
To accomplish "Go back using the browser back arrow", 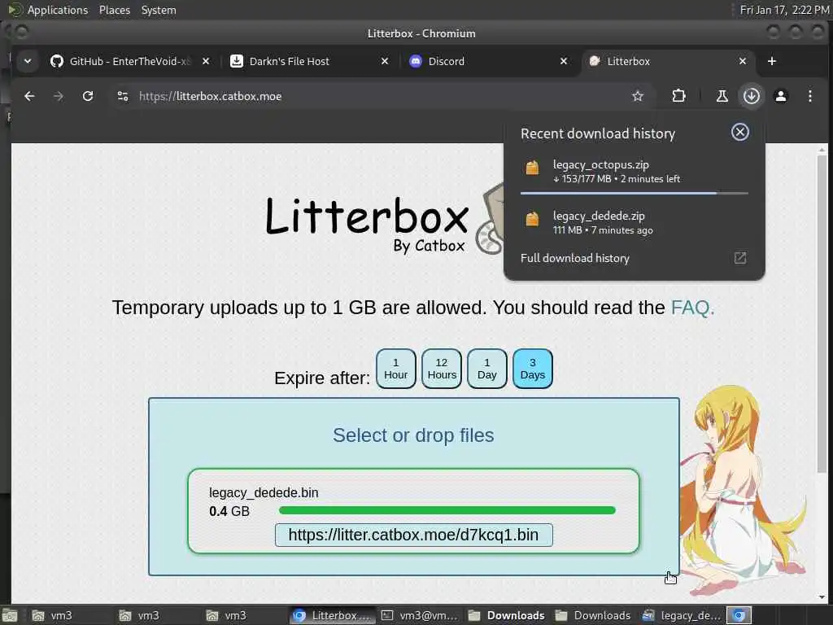I will pyautogui.click(x=29, y=96).
